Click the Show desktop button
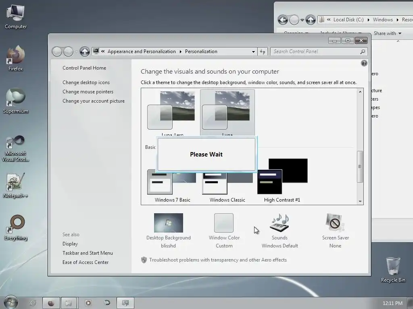This screenshot has width=413, height=309. [410, 303]
